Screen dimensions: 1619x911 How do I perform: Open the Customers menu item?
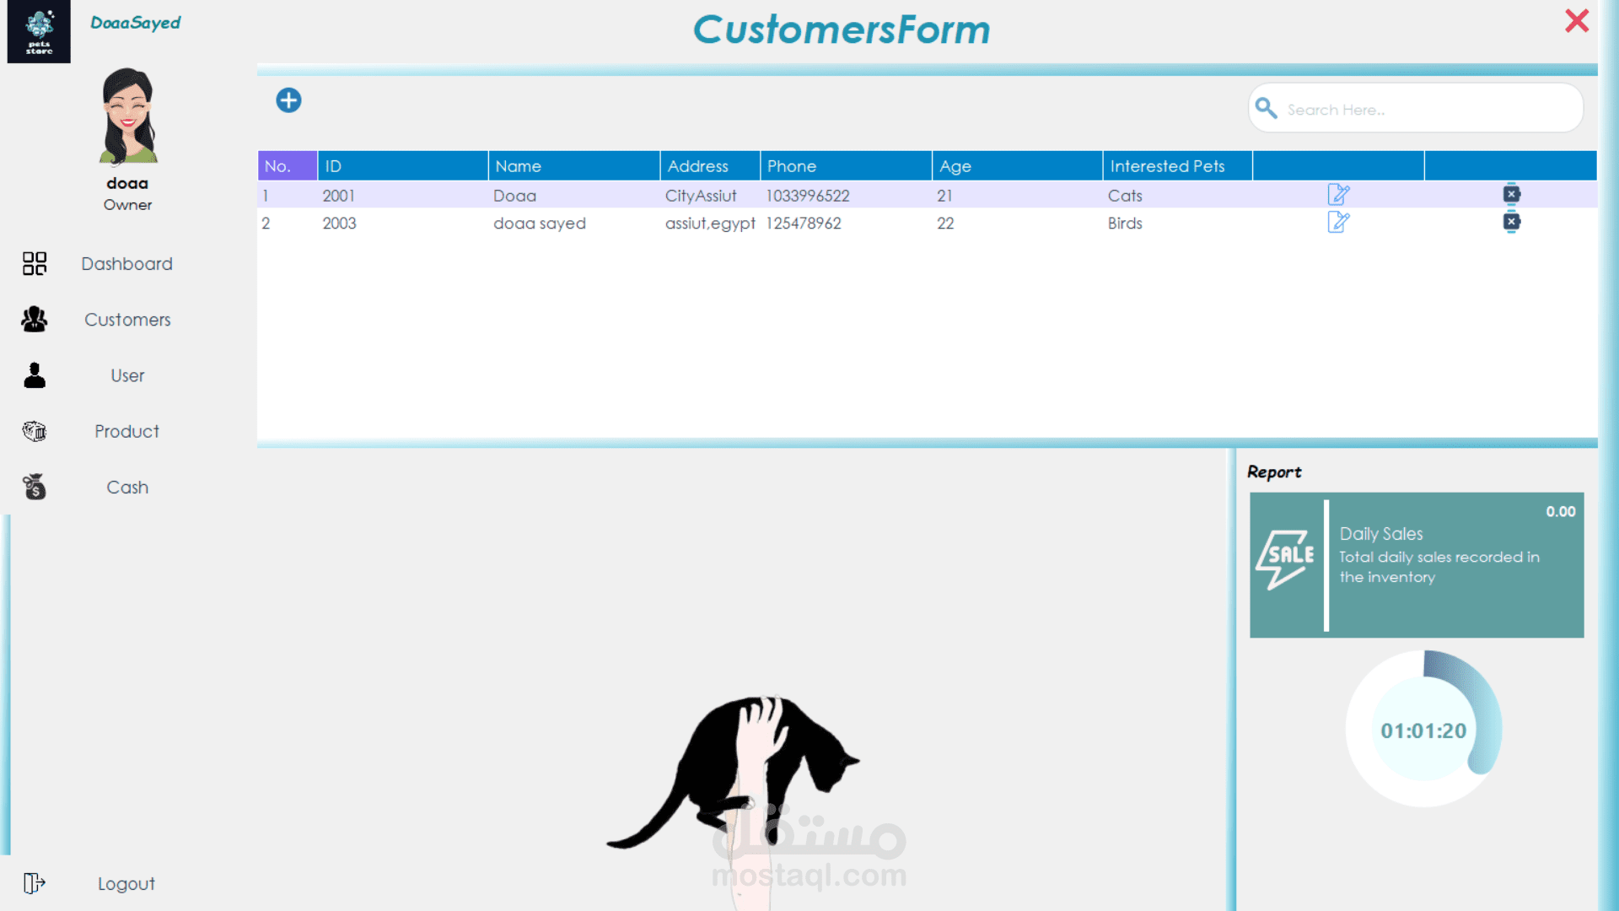click(x=127, y=320)
